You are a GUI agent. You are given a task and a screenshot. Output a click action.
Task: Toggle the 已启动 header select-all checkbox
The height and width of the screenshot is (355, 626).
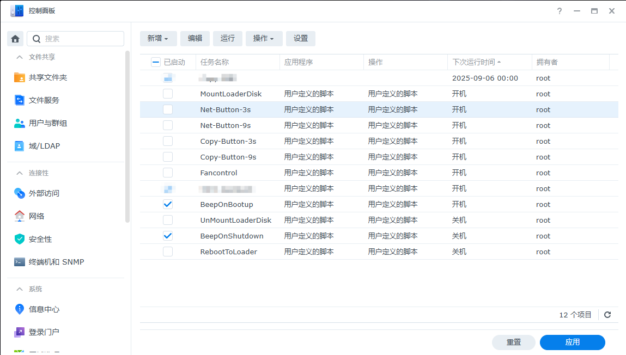155,62
